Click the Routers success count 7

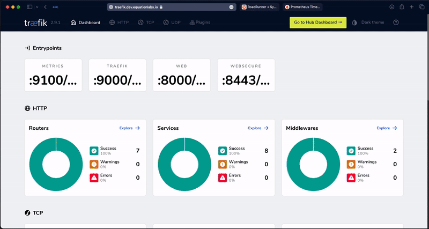click(x=138, y=151)
